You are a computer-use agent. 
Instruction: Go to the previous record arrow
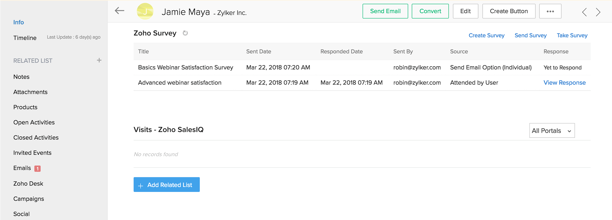click(584, 12)
